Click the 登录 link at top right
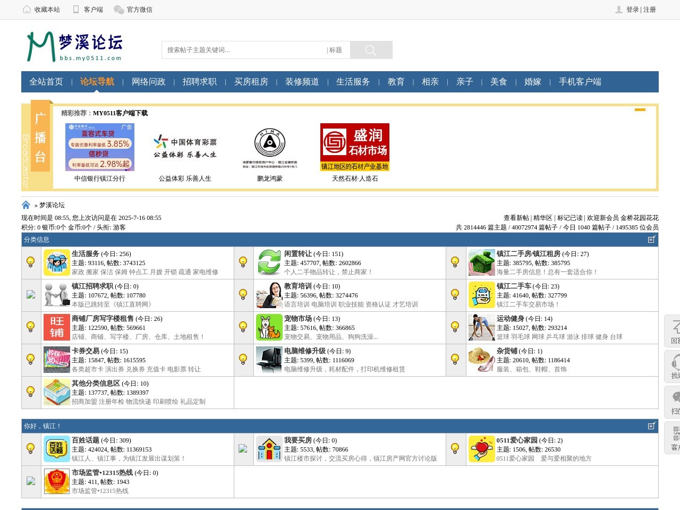680x510 pixels. click(632, 10)
